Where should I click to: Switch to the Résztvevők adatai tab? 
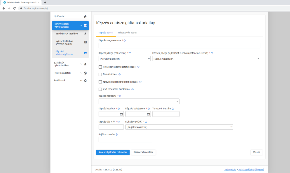[127, 33]
